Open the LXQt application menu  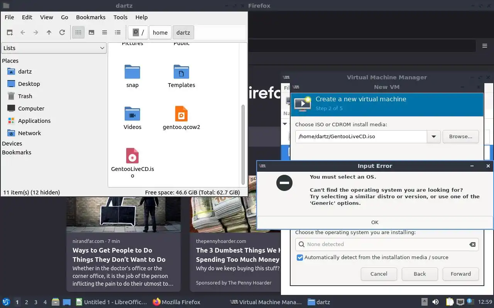coord(6,302)
